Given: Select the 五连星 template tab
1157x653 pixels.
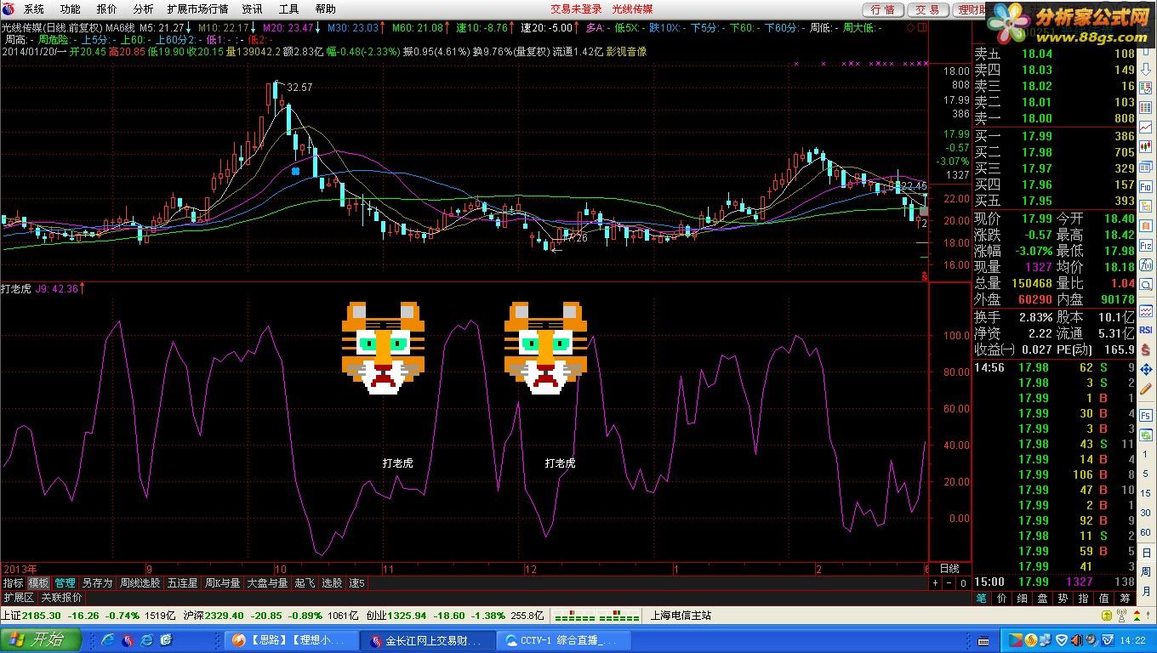Looking at the screenshot, I should [x=182, y=583].
